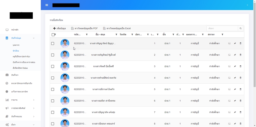Open image icon for student row 1

tap(229, 43)
